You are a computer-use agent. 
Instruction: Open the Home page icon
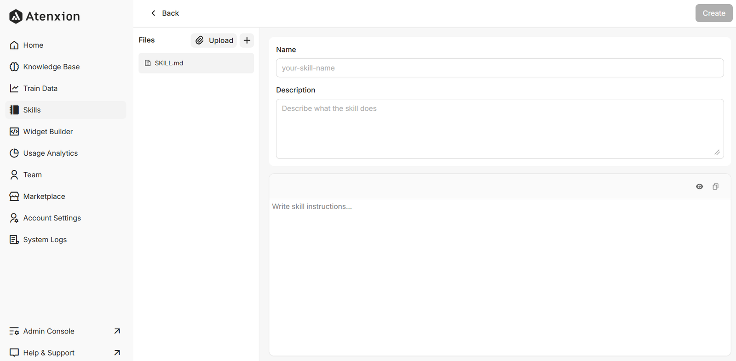click(x=14, y=45)
